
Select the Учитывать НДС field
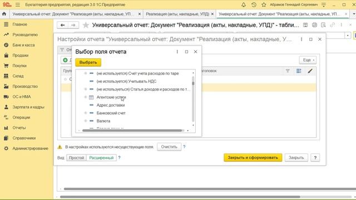tap(126, 82)
